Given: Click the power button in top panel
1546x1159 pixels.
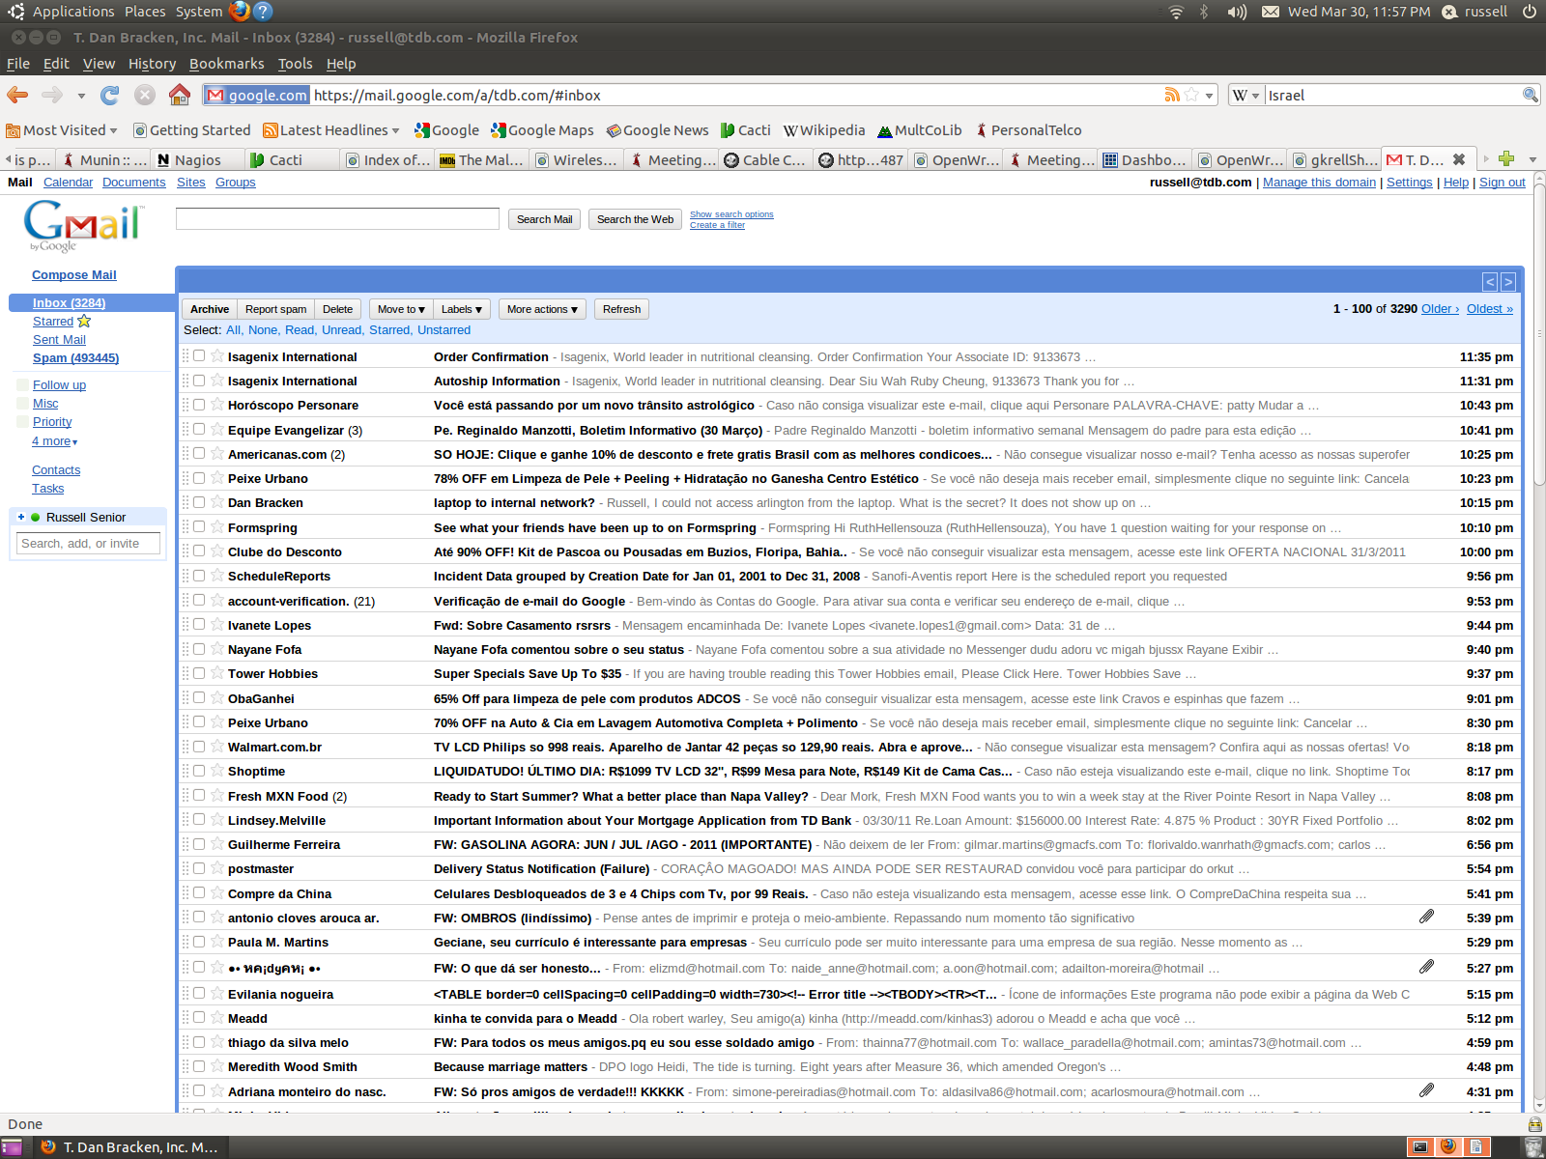Looking at the screenshot, I should [x=1530, y=12].
